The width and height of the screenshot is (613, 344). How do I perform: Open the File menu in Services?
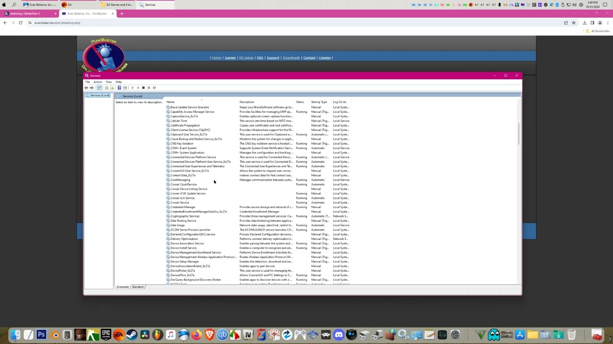pyautogui.click(x=88, y=82)
